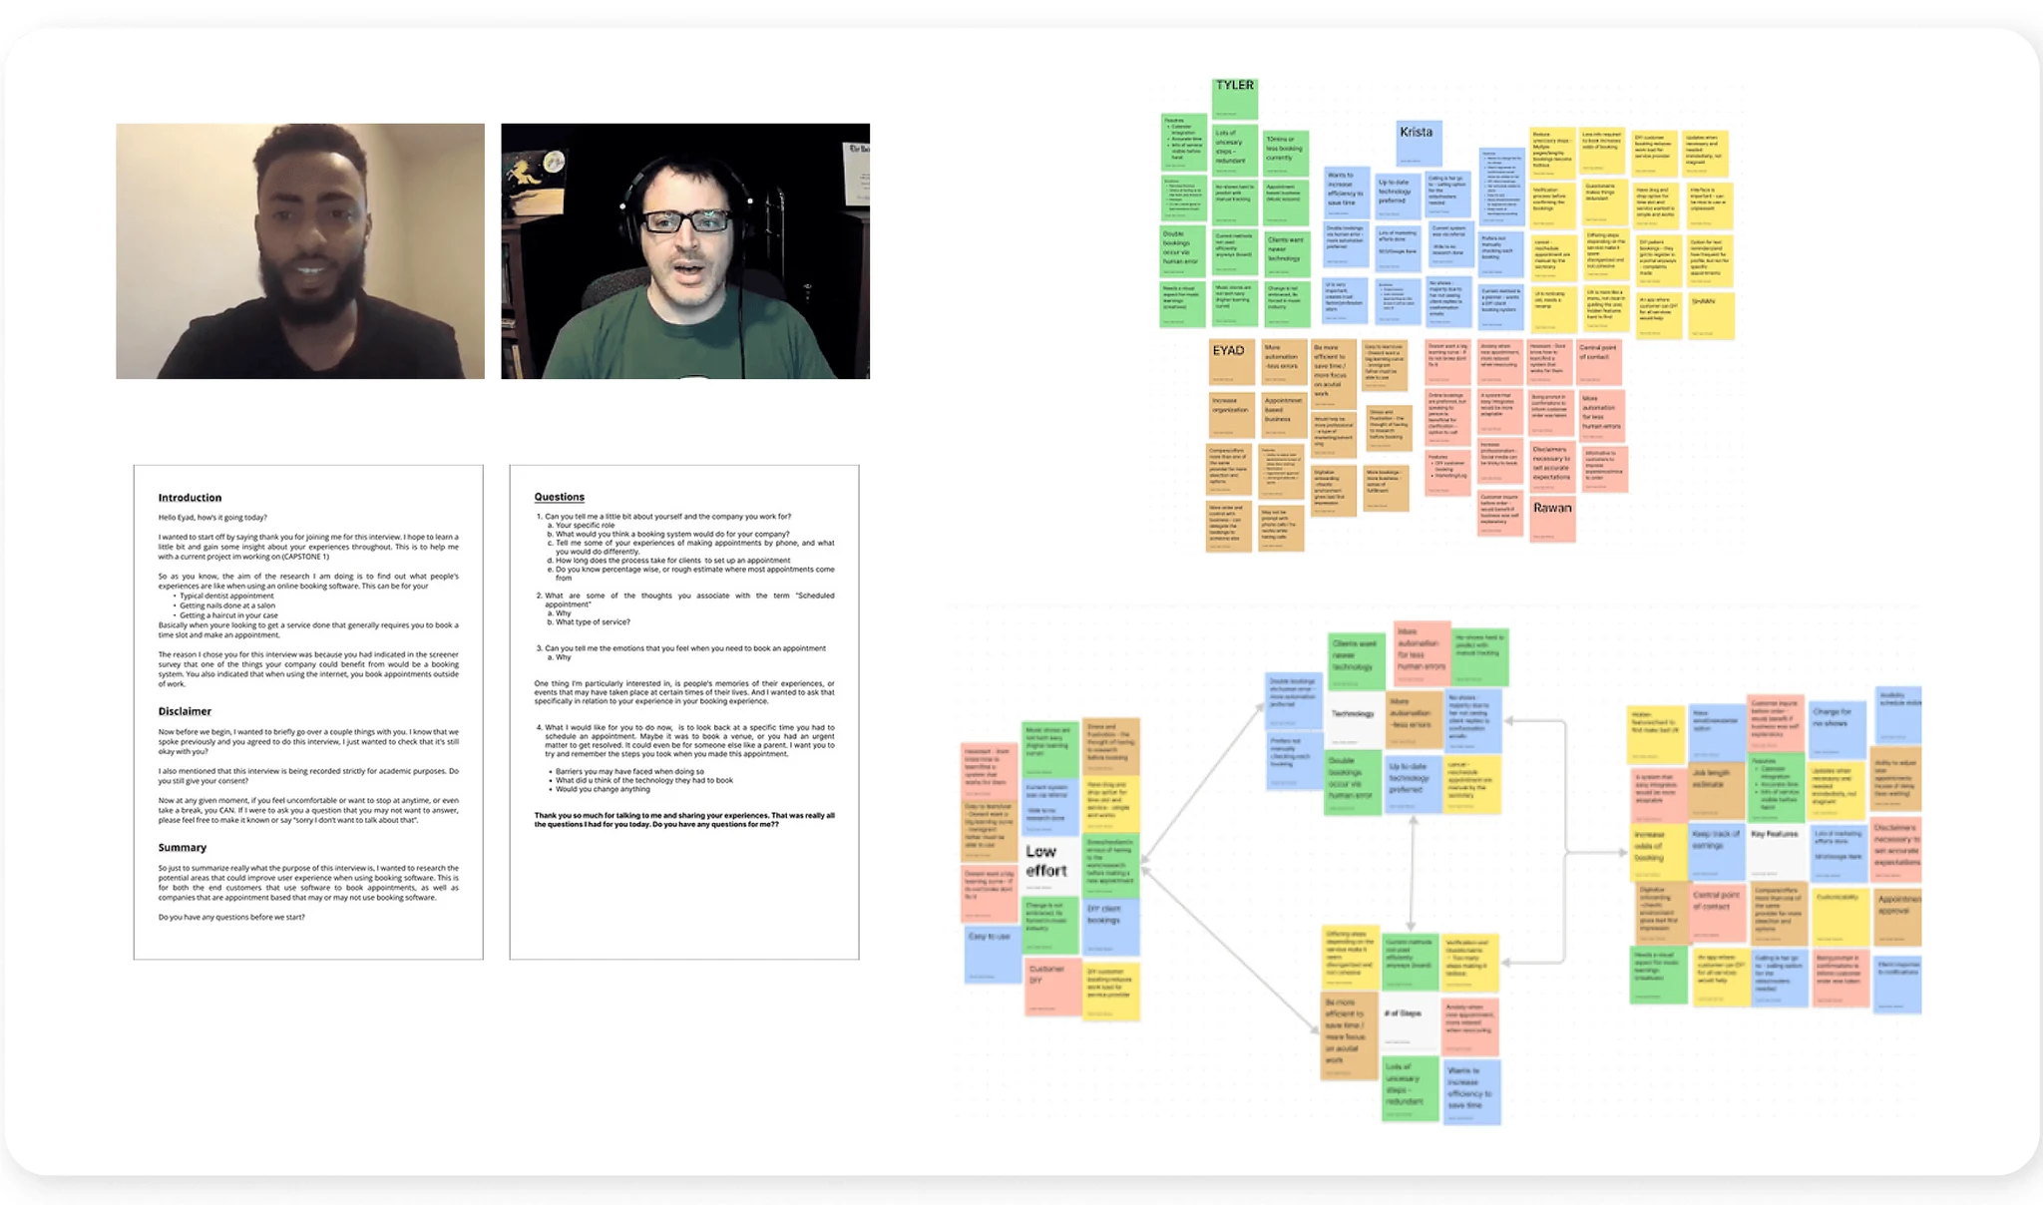
Task: Select the blue "DIY client bookings" note
Action: coord(1110,926)
